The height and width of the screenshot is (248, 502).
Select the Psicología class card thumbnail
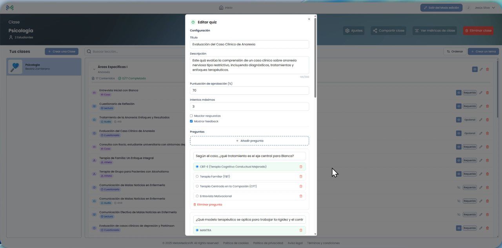click(x=15, y=67)
